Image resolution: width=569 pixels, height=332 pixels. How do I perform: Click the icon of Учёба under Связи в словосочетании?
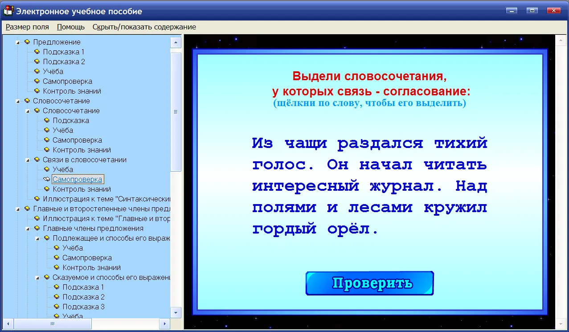47,169
